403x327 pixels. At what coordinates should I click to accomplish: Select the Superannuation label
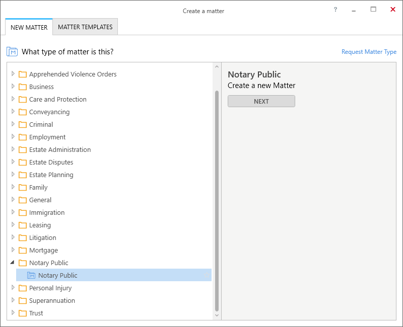(52, 301)
